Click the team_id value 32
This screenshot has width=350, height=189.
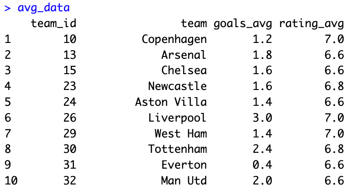(70, 181)
